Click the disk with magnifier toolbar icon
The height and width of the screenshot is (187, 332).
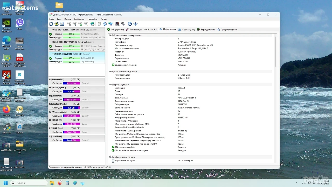pos(86,24)
